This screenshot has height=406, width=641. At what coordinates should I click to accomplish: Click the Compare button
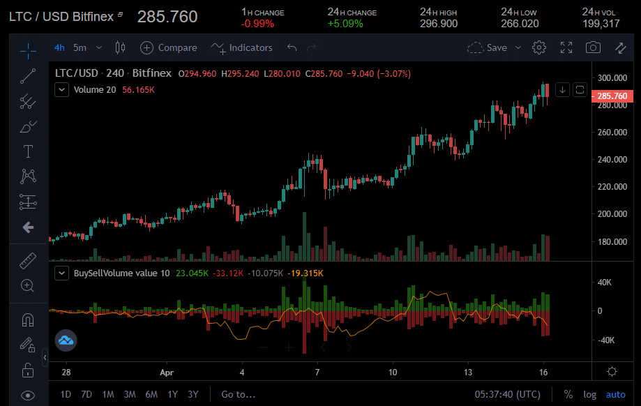click(168, 48)
